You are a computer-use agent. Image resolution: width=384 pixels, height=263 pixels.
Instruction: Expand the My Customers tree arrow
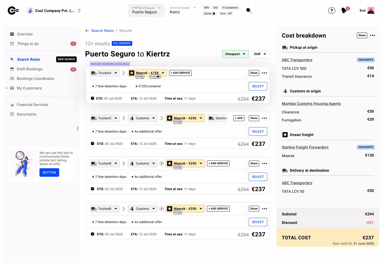tap(7, 88)
